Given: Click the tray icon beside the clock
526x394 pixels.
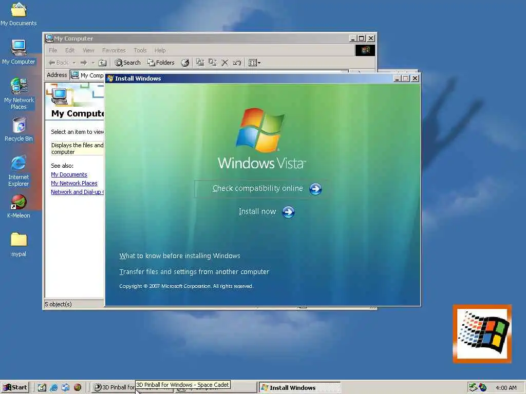Looking at the screenshot, I should (x=483, y=388).
